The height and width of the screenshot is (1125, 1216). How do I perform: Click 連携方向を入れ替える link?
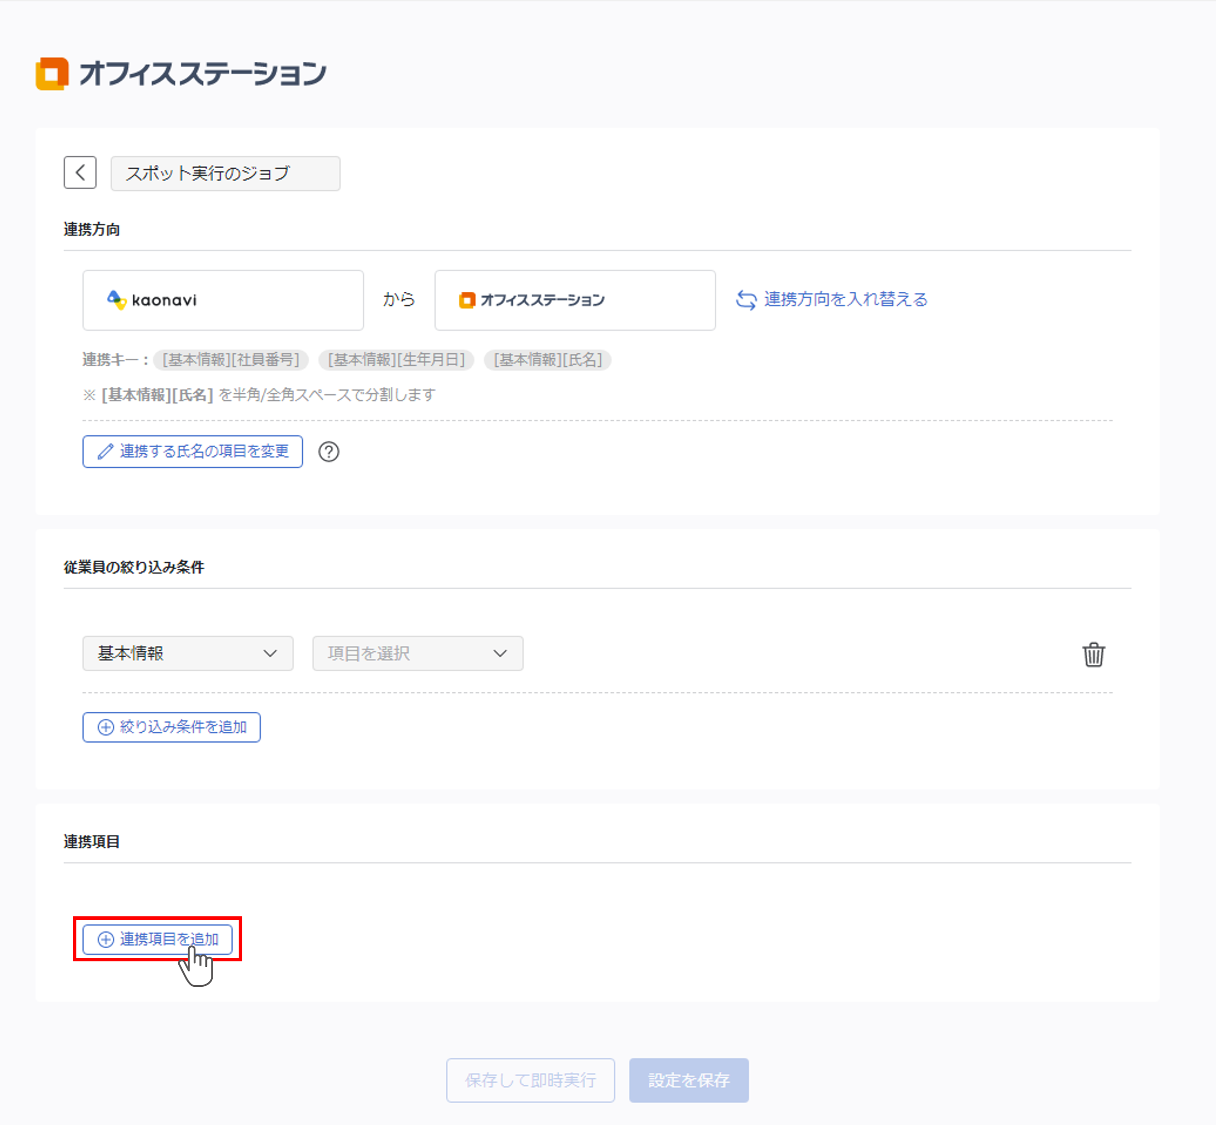[845, 300]
